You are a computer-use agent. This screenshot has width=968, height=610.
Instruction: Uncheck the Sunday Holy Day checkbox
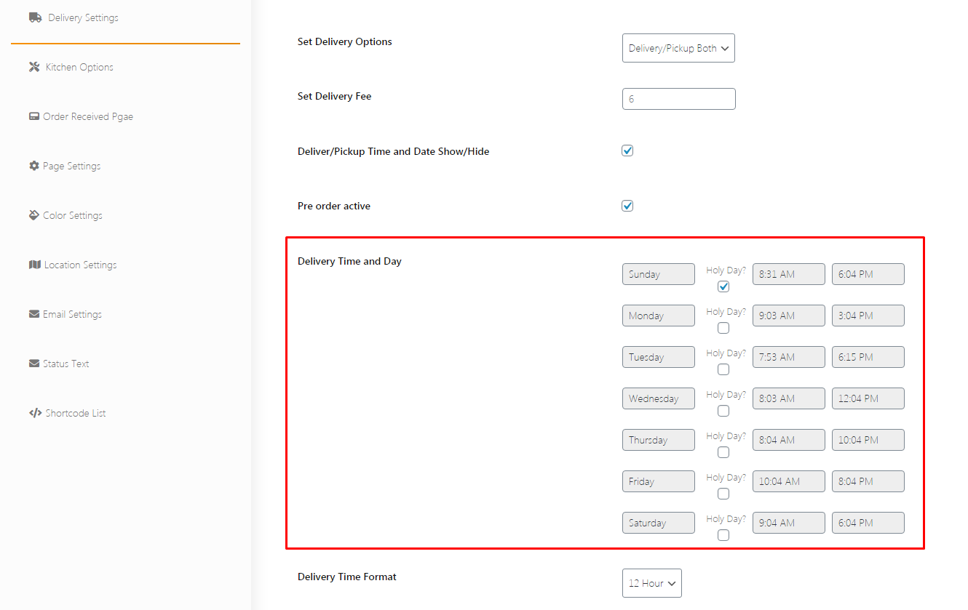coord(723,286)
